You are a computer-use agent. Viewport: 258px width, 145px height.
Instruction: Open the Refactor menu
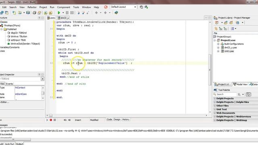point(32,7)
